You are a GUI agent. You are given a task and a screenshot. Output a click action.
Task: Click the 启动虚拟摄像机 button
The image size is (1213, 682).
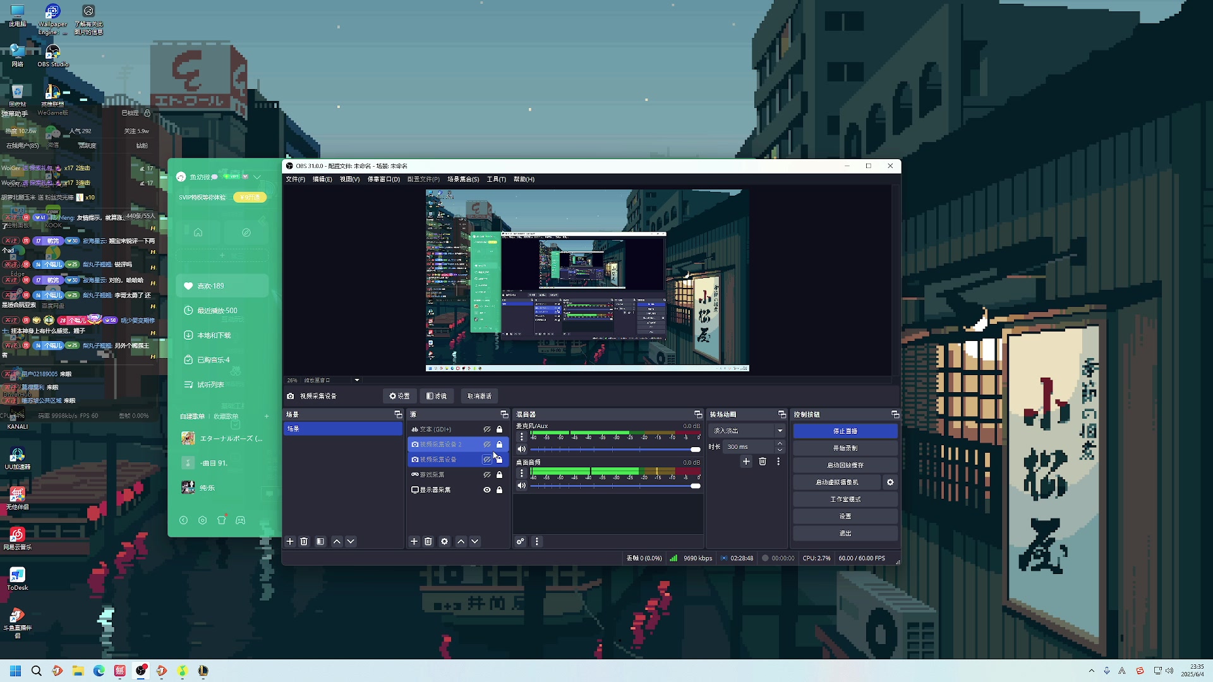coord(837,482)
